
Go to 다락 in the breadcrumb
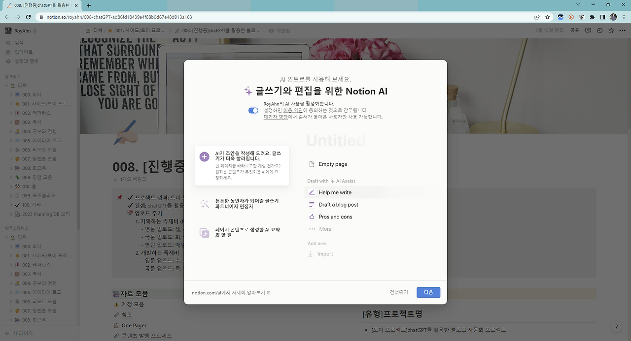click(94, 31)
